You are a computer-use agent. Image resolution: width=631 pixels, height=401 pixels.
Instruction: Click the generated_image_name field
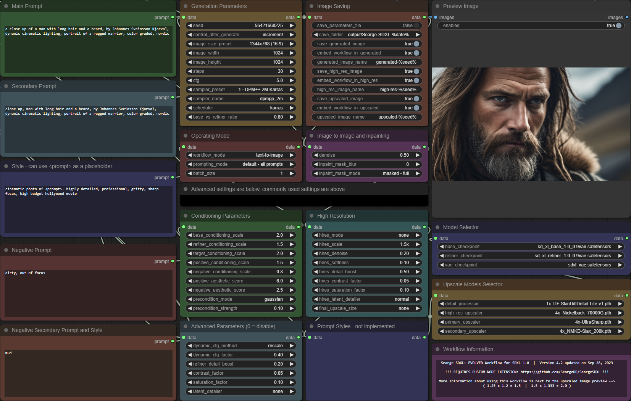[367, 62]
